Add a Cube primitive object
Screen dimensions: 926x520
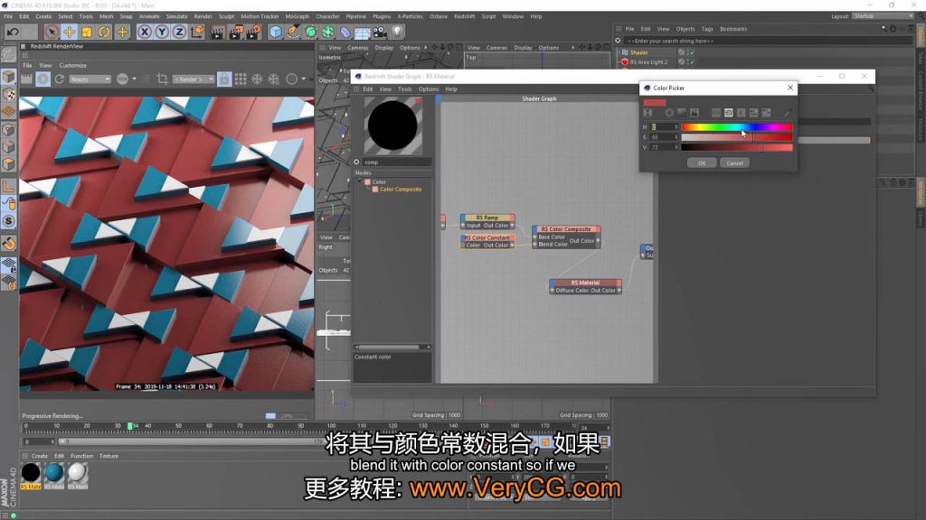276,32
